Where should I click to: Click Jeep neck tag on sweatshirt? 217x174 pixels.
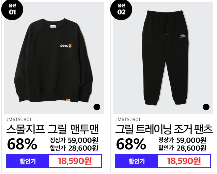coord(53,27)
